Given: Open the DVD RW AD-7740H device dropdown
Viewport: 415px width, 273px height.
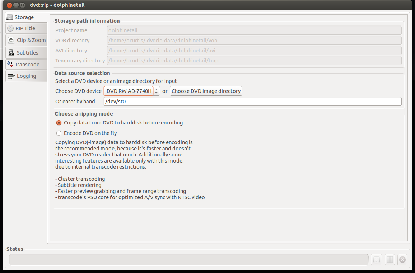Looking at the screenshot, I should point(132,91).
